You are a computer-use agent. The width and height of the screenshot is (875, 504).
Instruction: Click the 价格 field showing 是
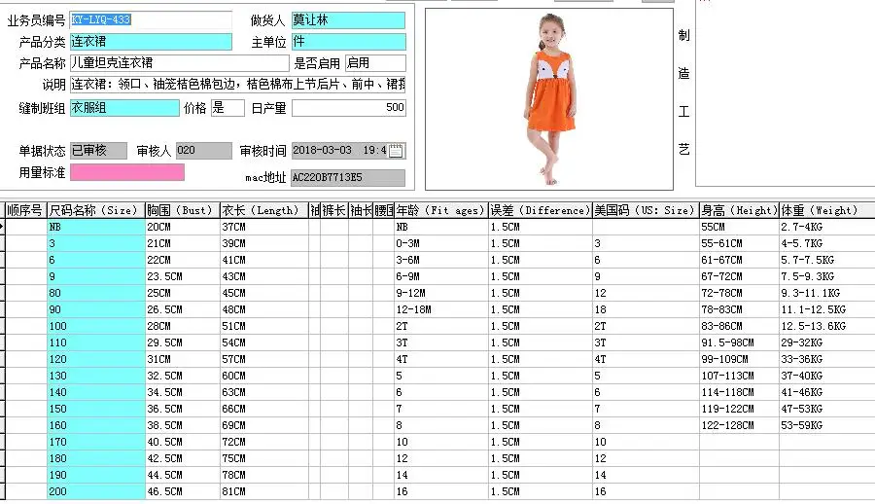pyautogui.click(x=227, y=108)
